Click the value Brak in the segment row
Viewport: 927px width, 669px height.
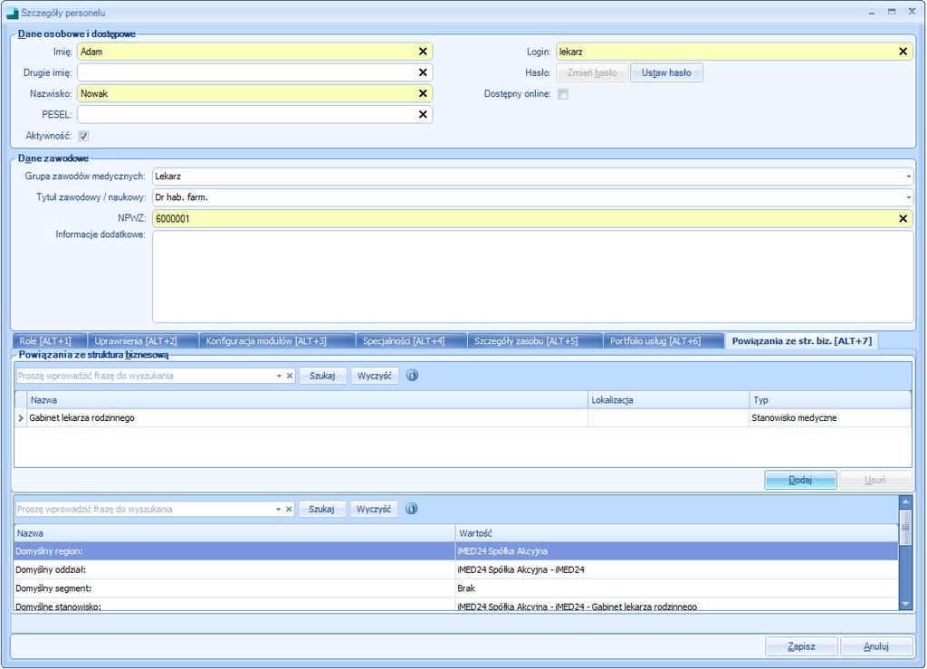pos(466,588)
